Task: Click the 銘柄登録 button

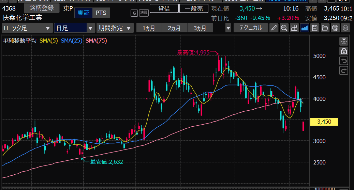Action: coord(42,8)
